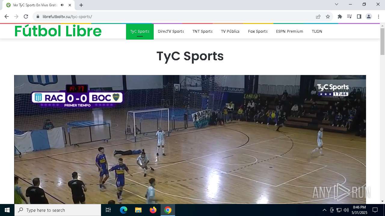Open Chrome's three-dot menu
Image resolution: width=385 pixels, height=216 pixels.
378,16
